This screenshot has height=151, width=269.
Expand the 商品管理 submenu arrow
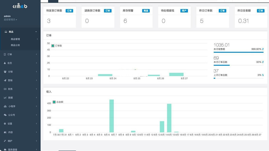click(37, 39)
